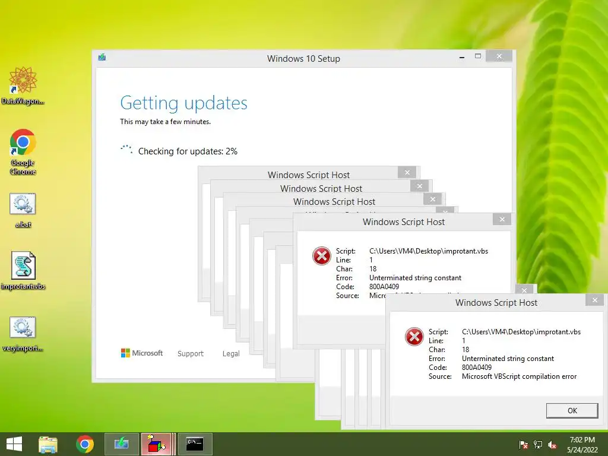The image size is (608, 456).
Task: Open the Windows Start button
Action: (14, 444)
